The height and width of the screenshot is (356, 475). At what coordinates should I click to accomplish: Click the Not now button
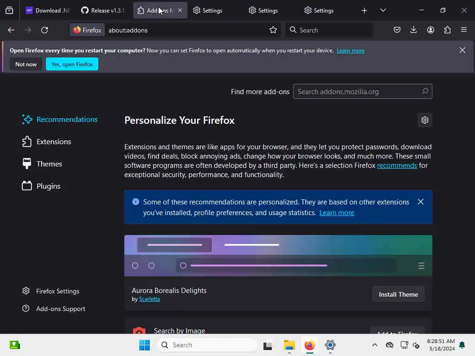click(x=26, y=64)
